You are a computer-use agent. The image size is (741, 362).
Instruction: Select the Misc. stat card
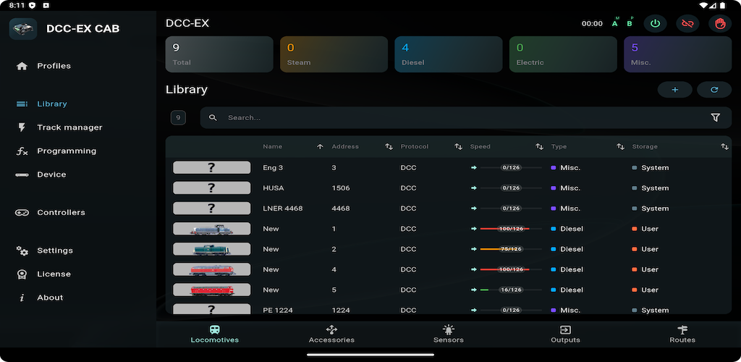[x=677, y=54]
